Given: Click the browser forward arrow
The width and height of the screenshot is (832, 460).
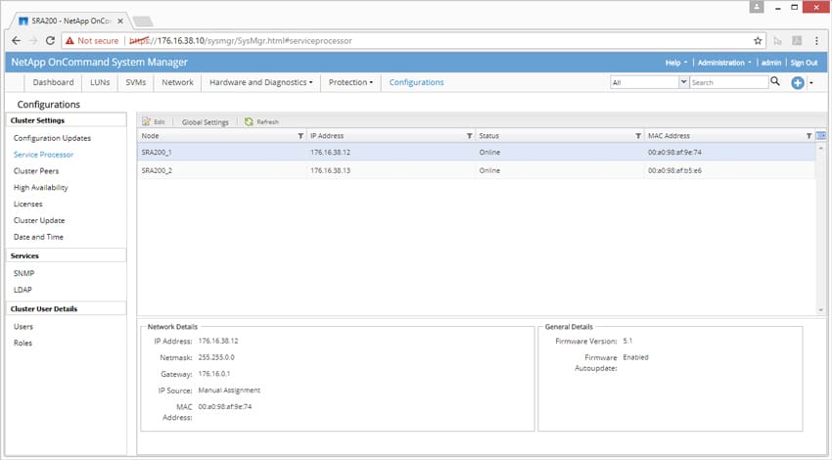Looking at the screenshot, I should coord(33,41).
